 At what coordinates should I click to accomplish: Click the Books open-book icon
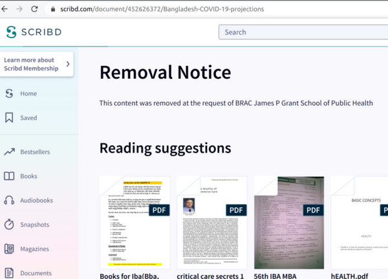pyautogui.click(x=9, y=176)
